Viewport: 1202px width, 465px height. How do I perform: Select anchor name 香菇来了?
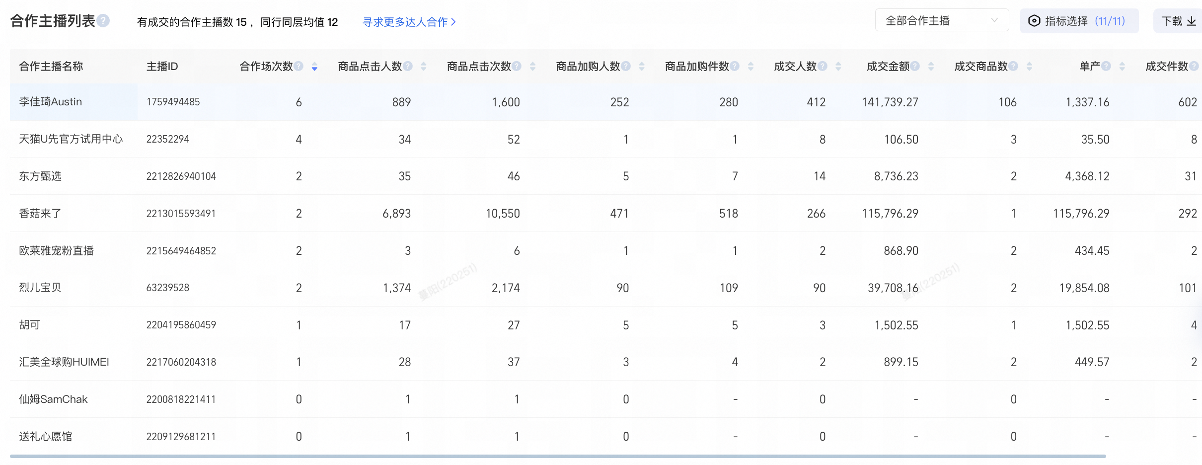[40, 214]
